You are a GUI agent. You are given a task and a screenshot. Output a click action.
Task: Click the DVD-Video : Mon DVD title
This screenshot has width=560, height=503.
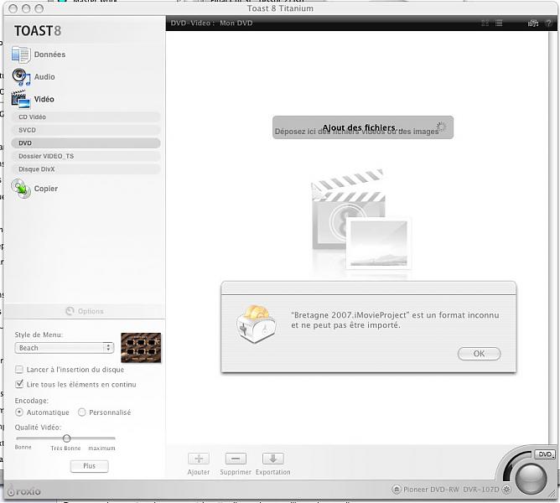click(211, 23)
